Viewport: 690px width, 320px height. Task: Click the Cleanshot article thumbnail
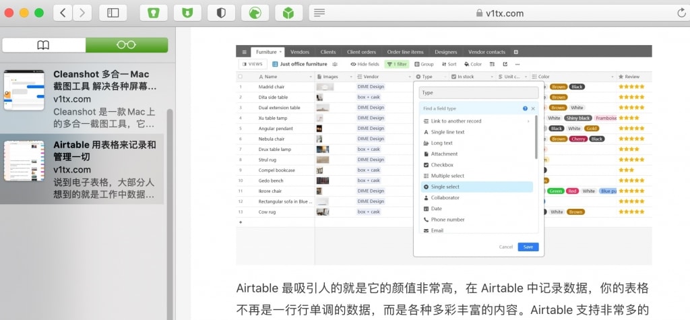coord(24,90)
